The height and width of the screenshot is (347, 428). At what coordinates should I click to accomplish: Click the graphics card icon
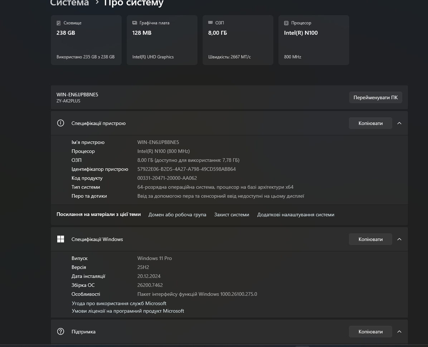(x=135, y=23)
